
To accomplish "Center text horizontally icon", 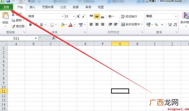I will [97, 25].
